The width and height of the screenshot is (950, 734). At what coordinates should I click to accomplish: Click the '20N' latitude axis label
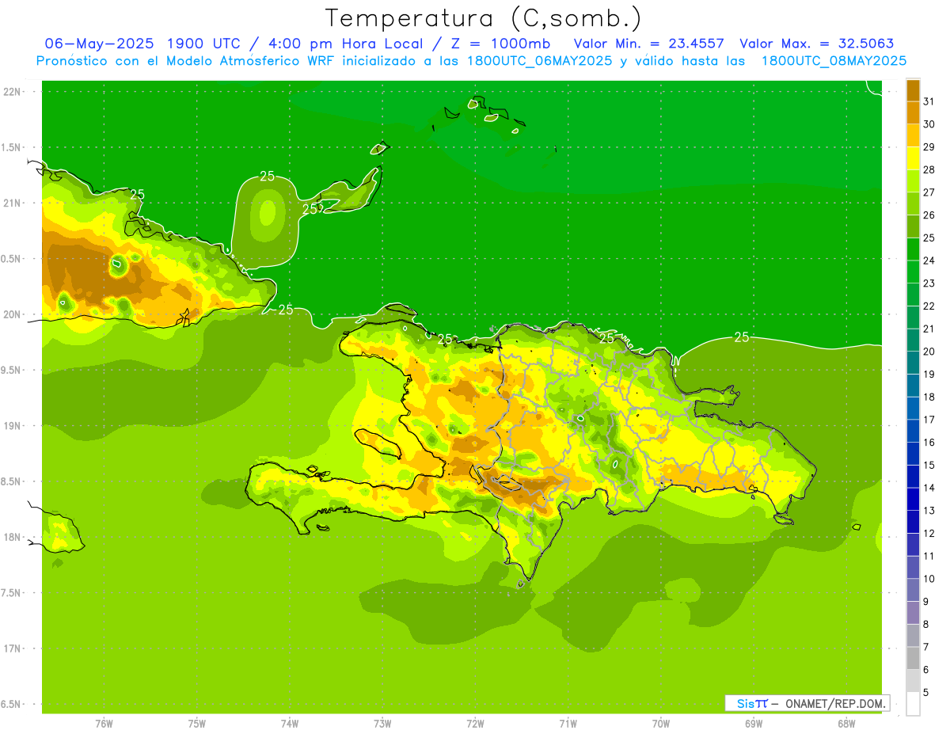13,314
